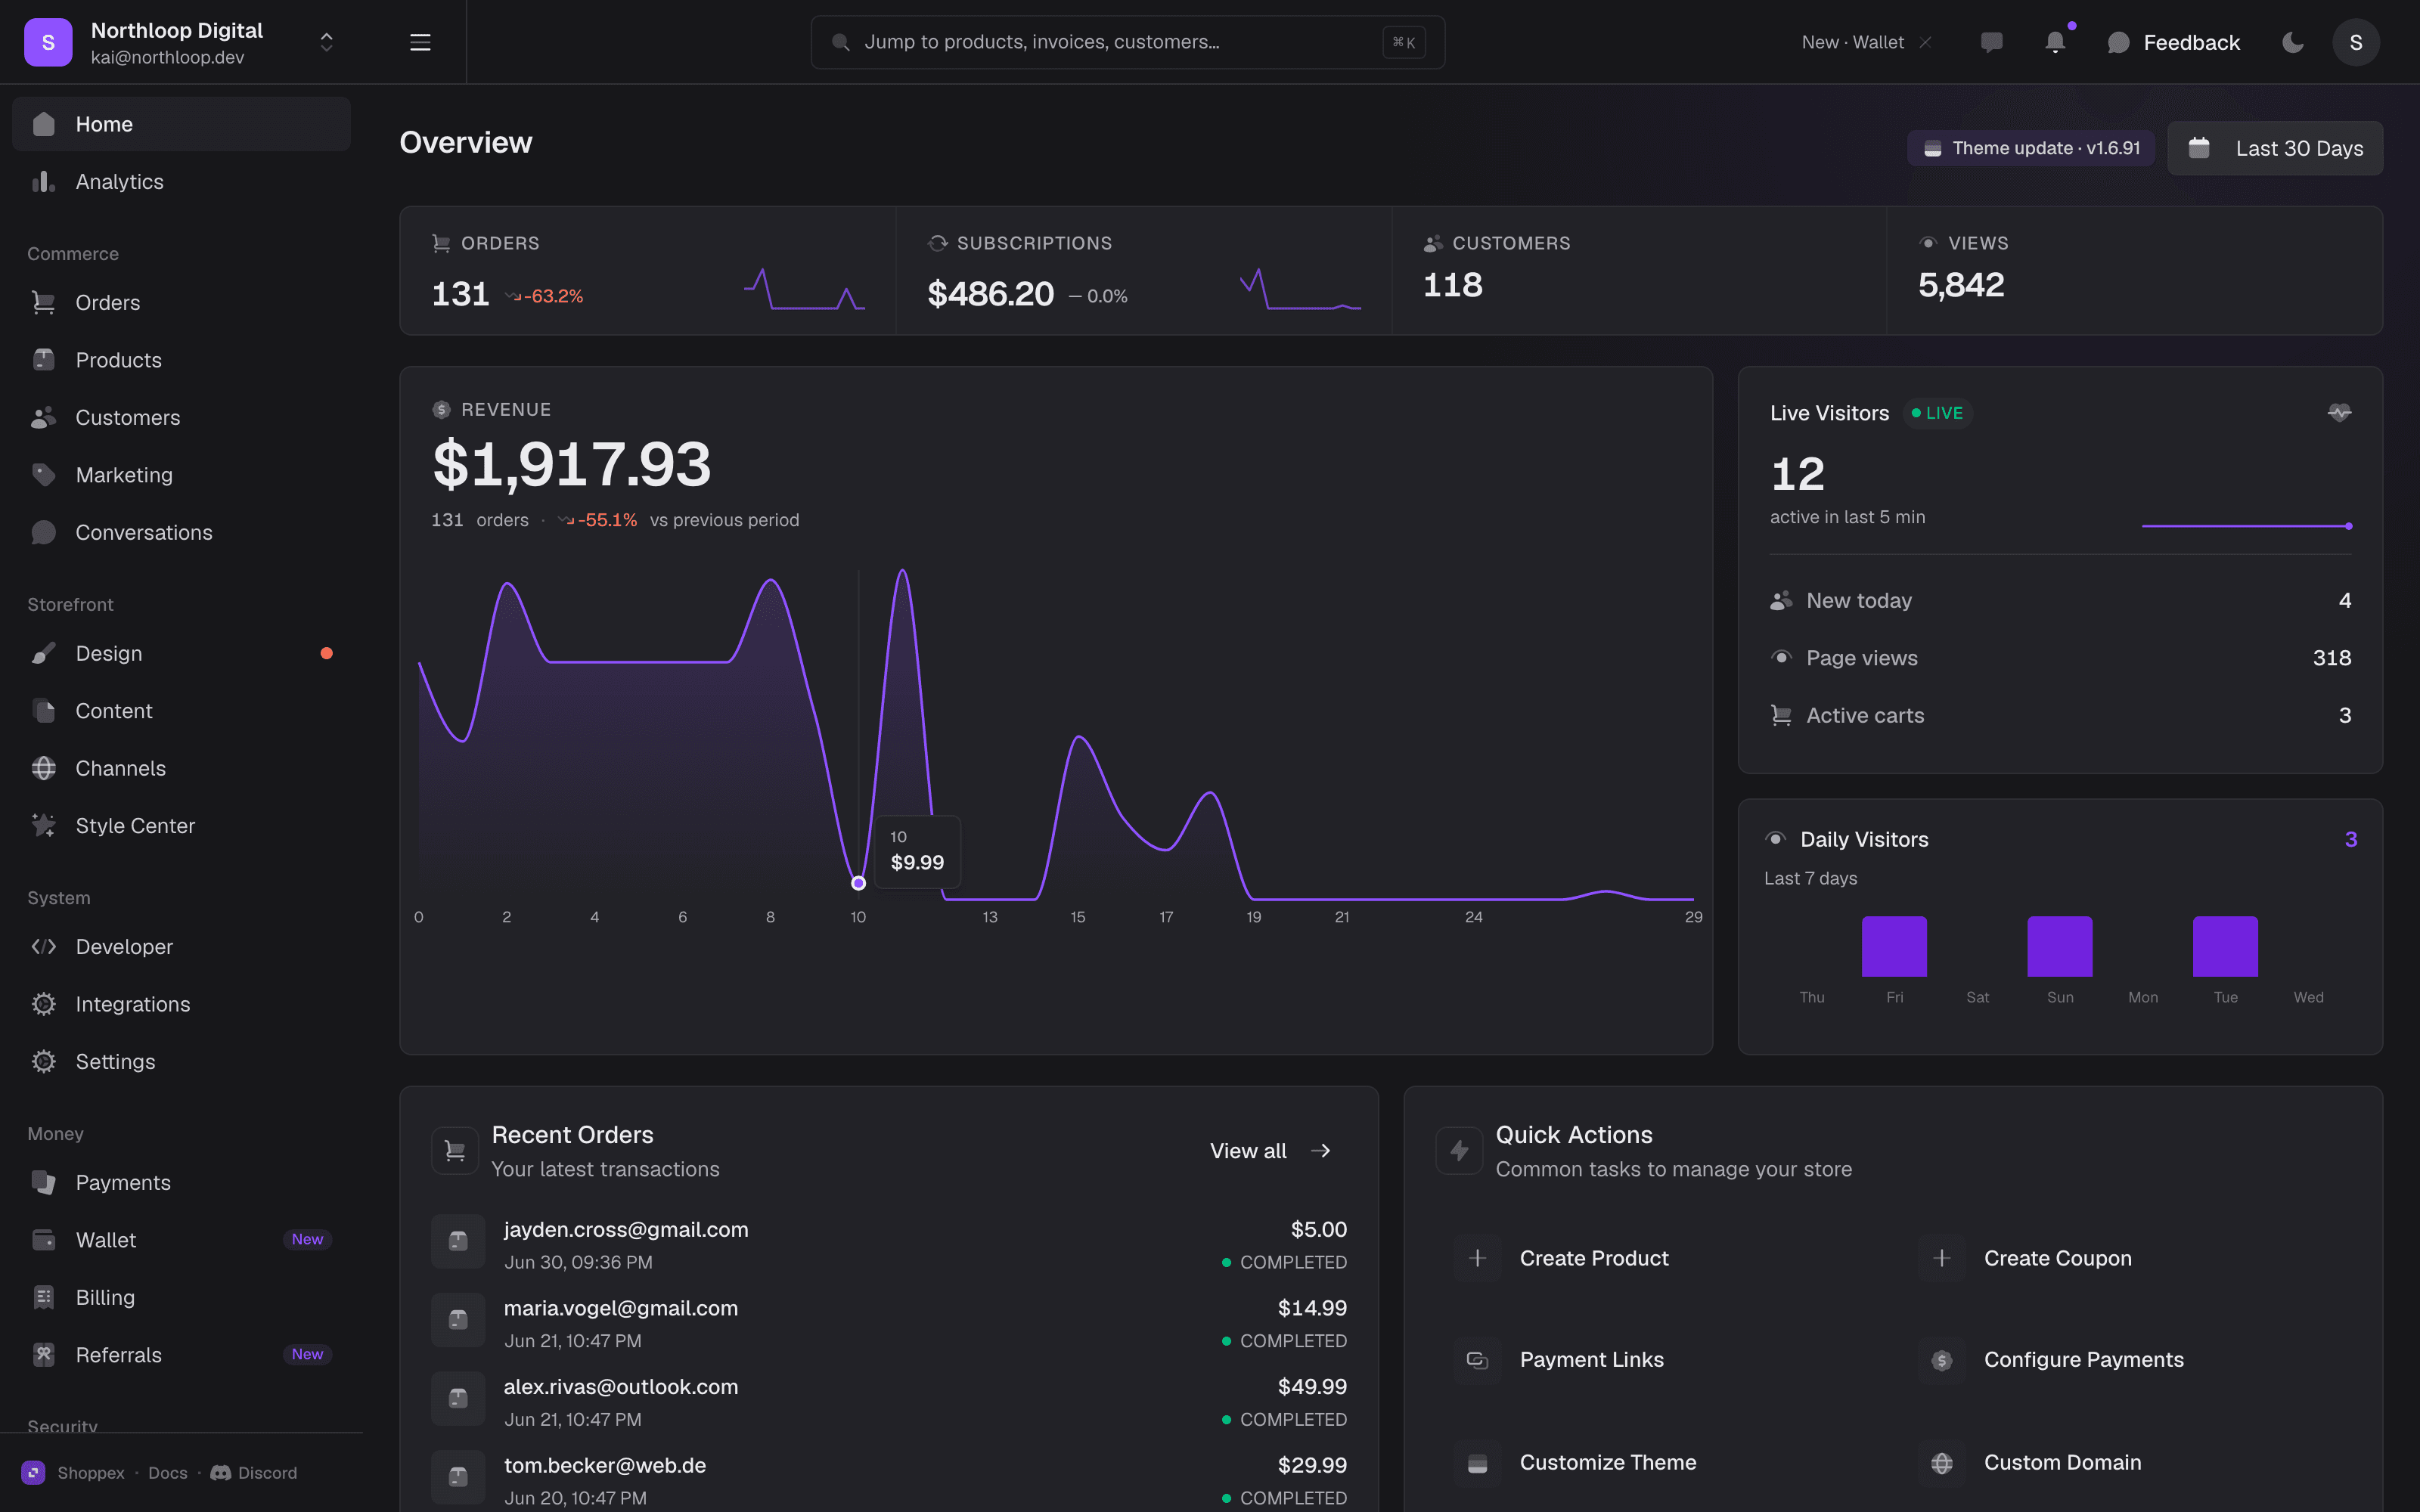This screenshot has width=2420, height=1512.
Task: Click the Northloop Digital store logo
Action: [48, 42]
